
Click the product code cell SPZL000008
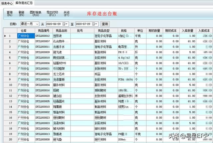(43, 139)
